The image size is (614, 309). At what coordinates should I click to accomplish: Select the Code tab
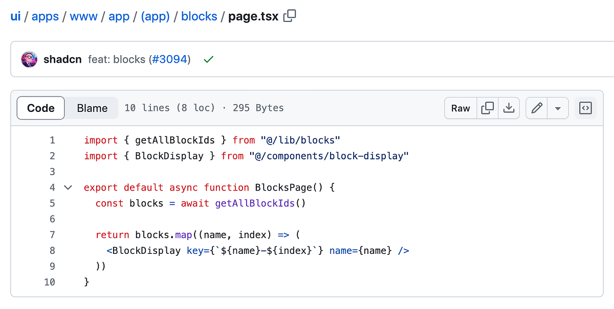(40, 108)
